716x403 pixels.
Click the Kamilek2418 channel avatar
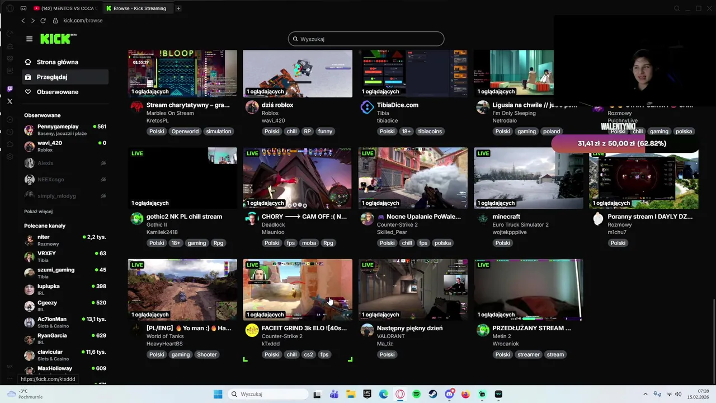click(x=136, y=218)
